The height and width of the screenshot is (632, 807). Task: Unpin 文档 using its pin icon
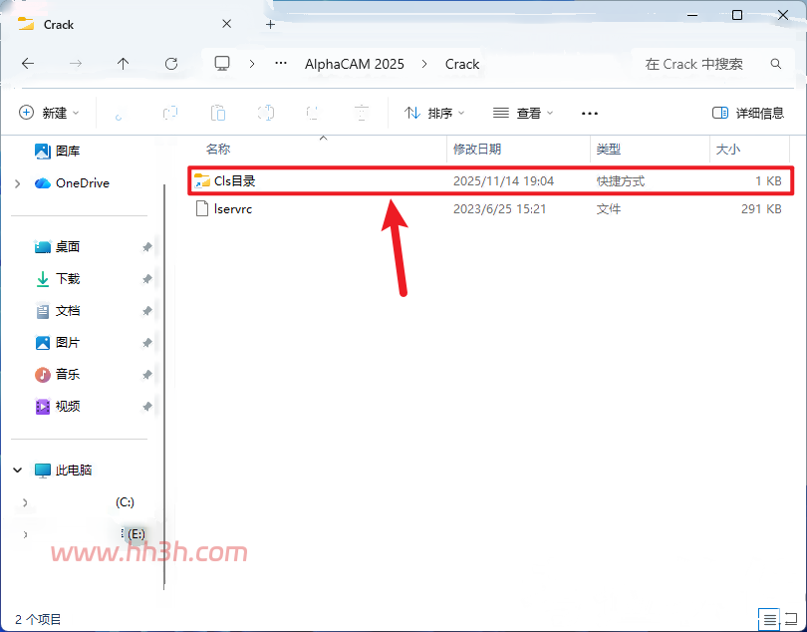pyautogui.click(x=146, y=311)
